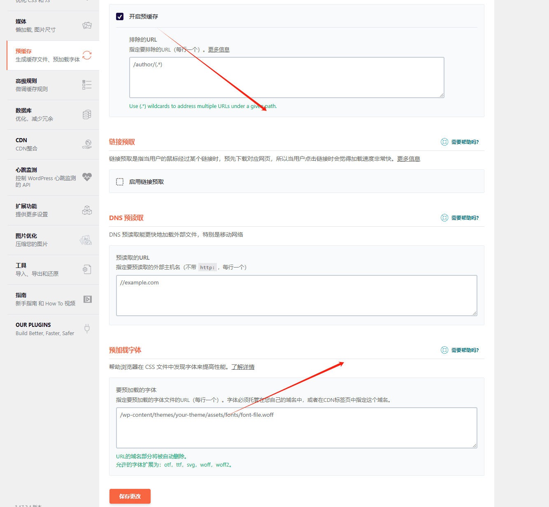This screenshot has height=507, width=549.
Task: Select the 预缓存 sidebar tab
Action: click(53, 55)
